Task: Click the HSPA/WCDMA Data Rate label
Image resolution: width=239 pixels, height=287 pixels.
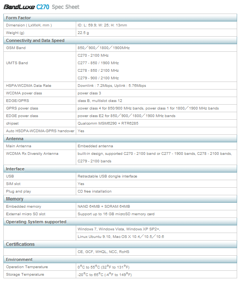Action: [29, 86]
